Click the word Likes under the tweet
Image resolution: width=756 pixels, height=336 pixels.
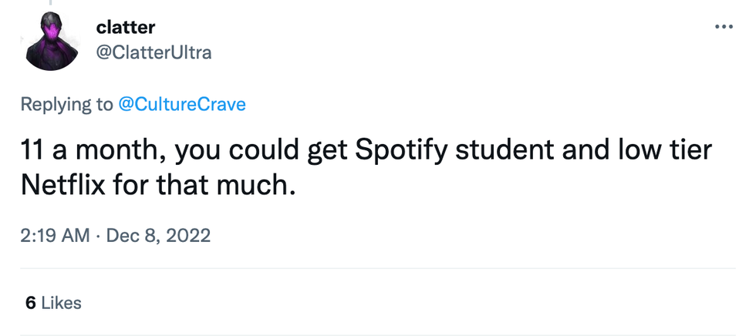tap(61, 303)
